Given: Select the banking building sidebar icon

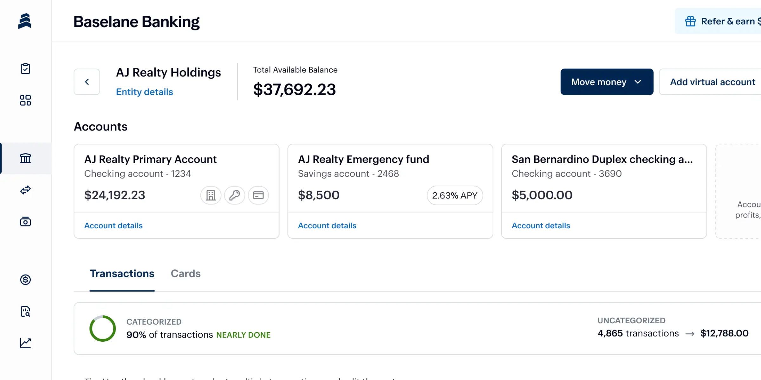Looking at the screenshot, I should tap(25, 158).
